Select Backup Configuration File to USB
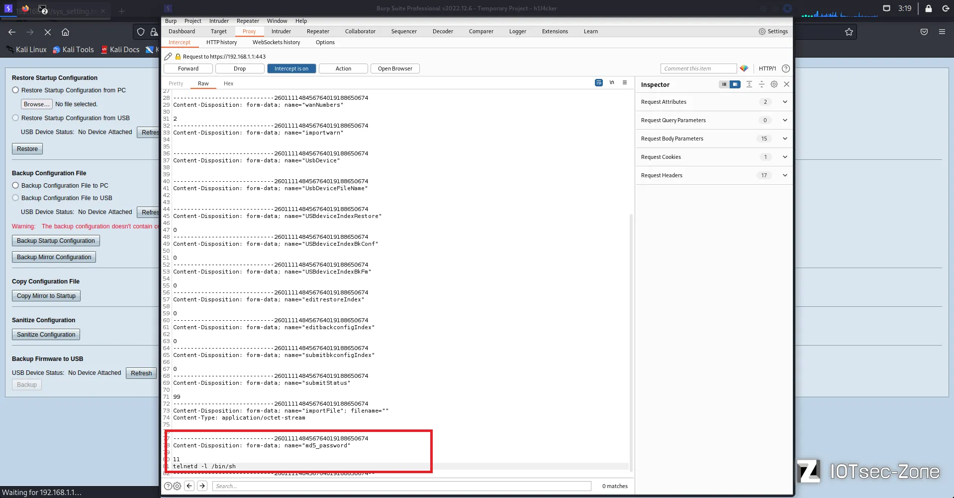This screenshot has height=498, width=954. (x=15, y=198)
